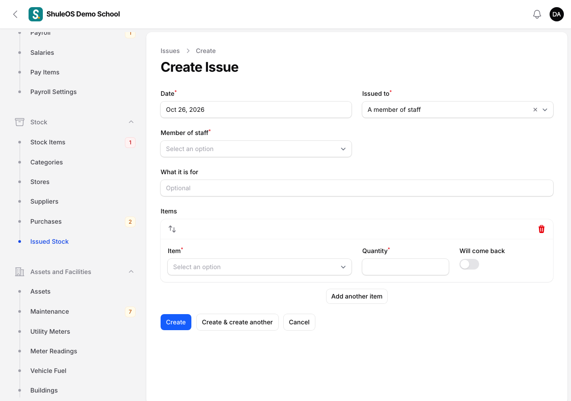571x401 pixels.
Task: Click the Maintenance badge showing 7
Action: 130,312
